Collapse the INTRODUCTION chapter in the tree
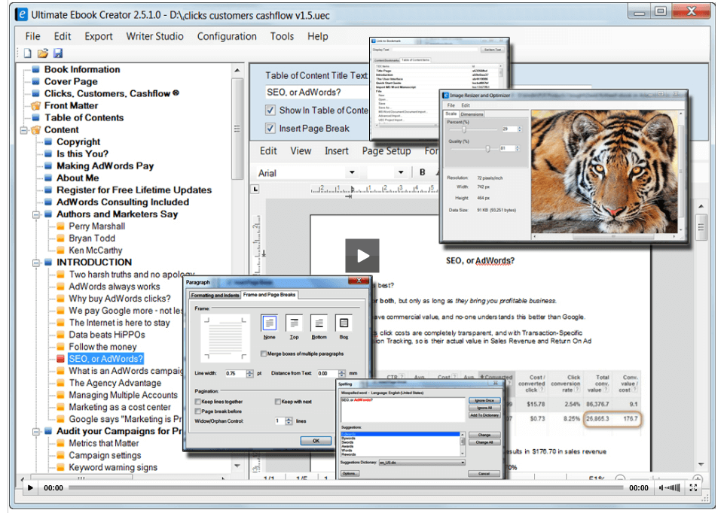This screenshot has width=727, height=513. 35,262
